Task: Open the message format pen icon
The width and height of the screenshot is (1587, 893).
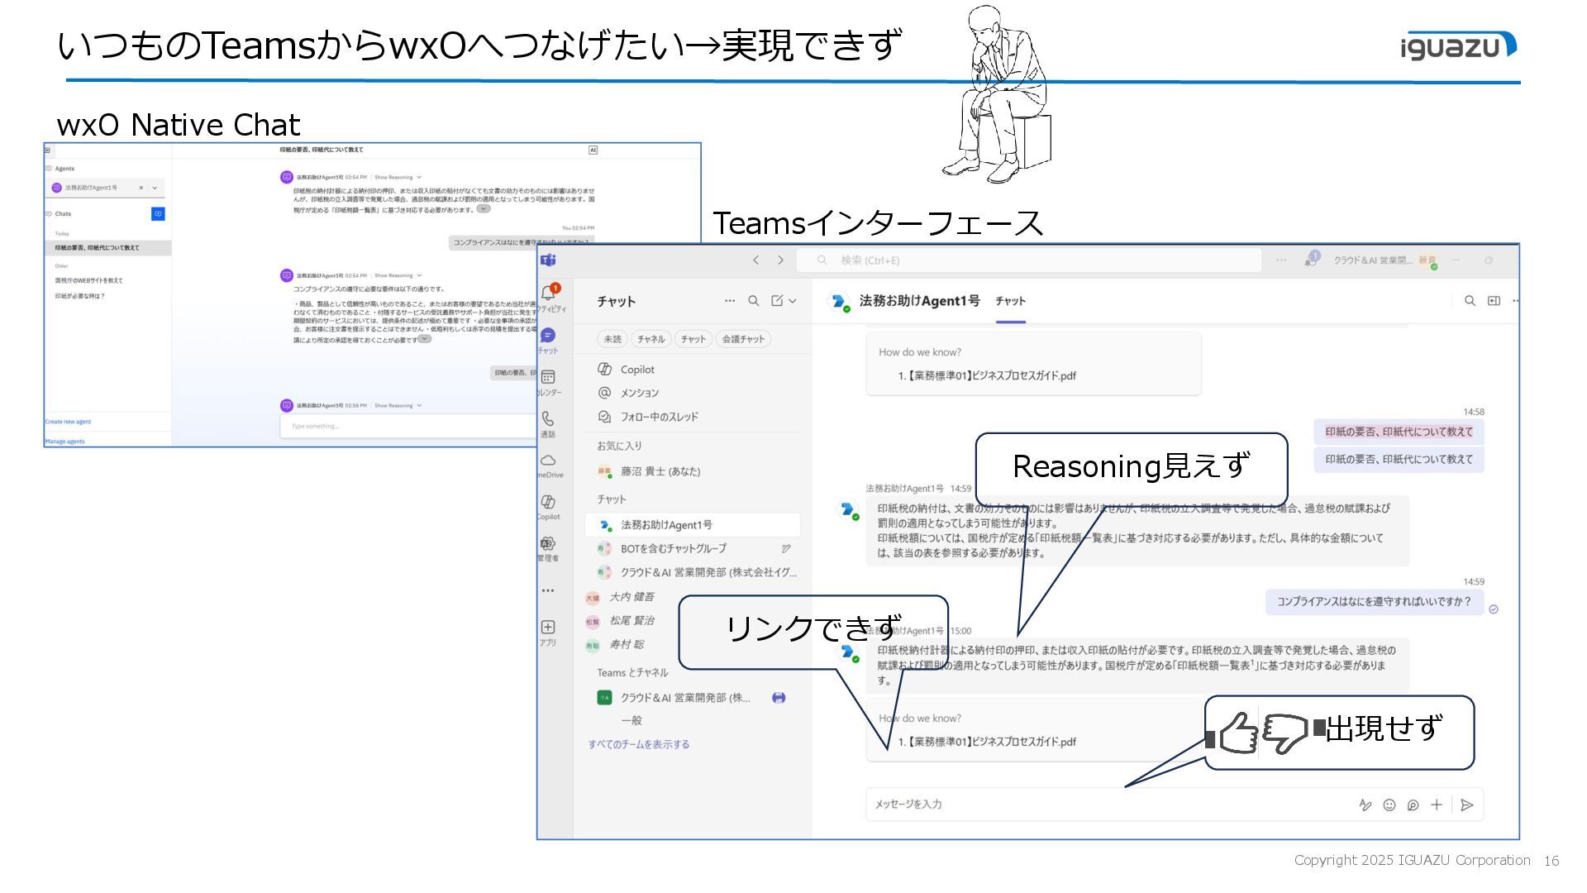Action: click(1365, 805)
